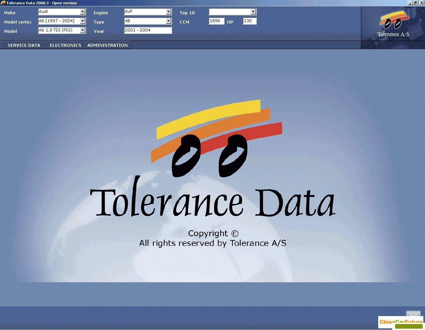Open the Type dropdown showing 4B
The width and height of the screenshot is (425, 330).
147,21
